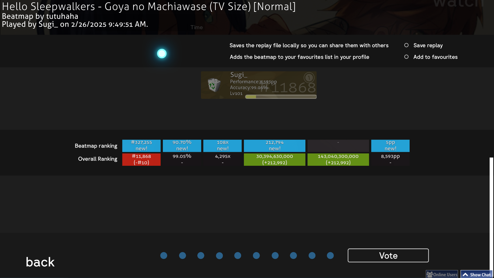Screen dimensions: 494x278
Task: Click the Online Users people icon
Action: [x=429, y=274]
